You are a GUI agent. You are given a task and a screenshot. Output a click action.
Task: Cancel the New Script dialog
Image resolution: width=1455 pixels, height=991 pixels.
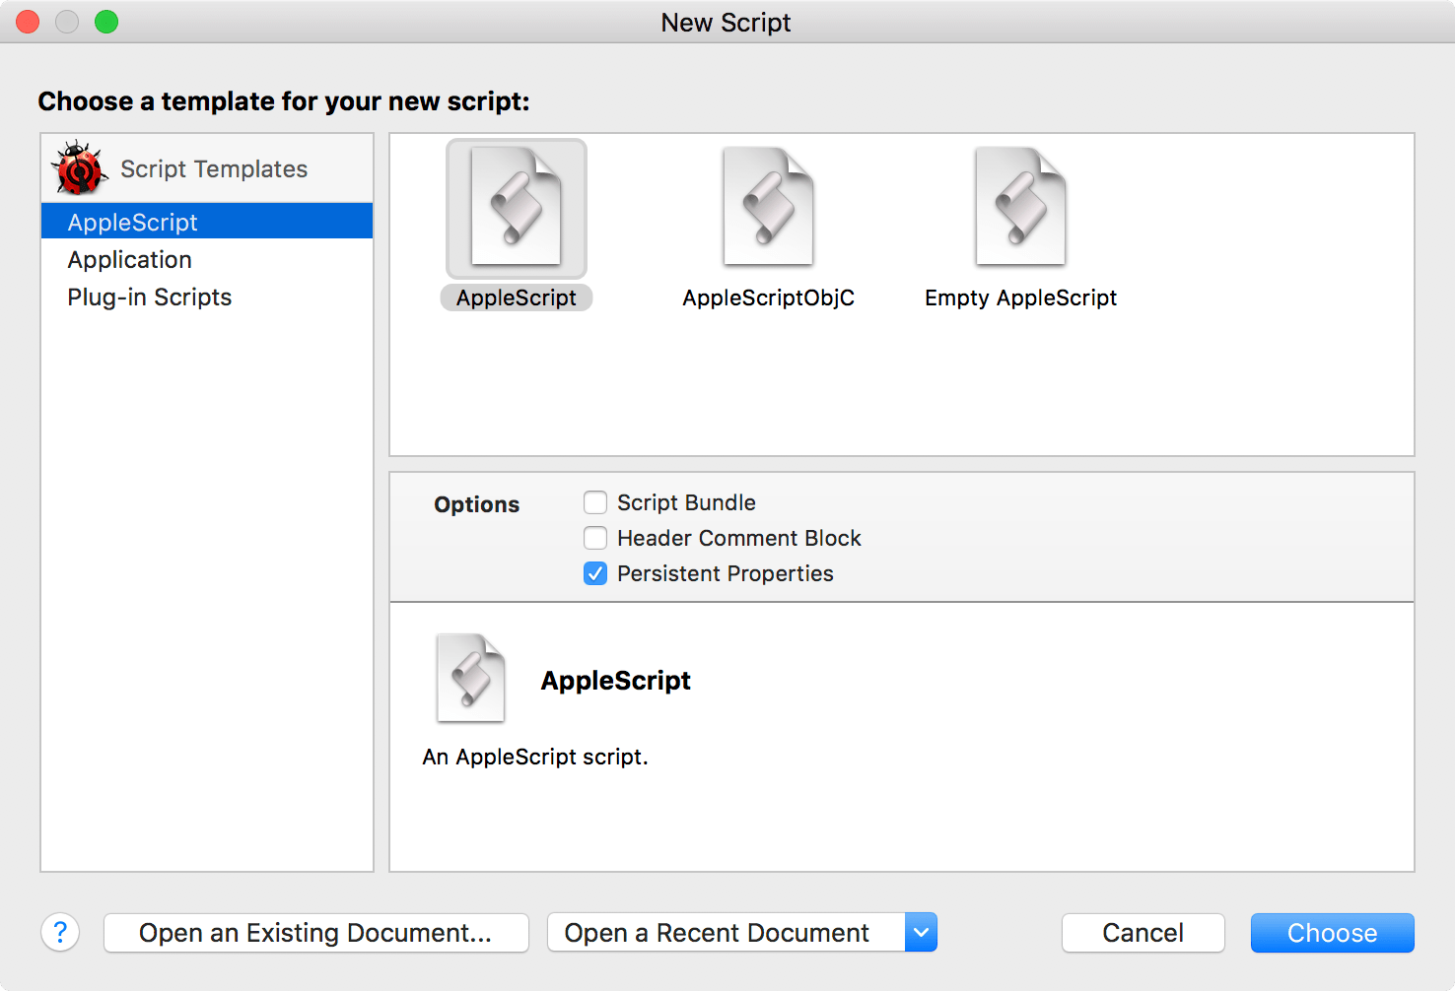1143,932
